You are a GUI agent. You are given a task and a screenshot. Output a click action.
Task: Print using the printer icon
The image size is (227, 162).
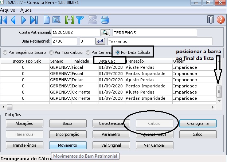105,20
